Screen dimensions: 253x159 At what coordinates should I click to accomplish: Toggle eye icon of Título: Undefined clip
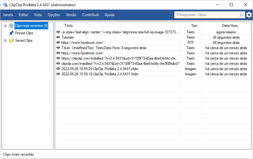click(58, 48)
